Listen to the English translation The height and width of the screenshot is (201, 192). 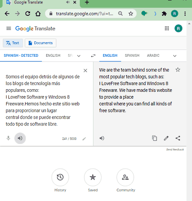pos(102,138)
